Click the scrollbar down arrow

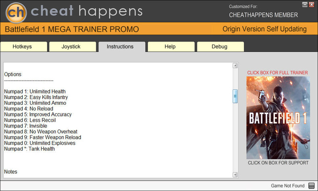[235, 174]
